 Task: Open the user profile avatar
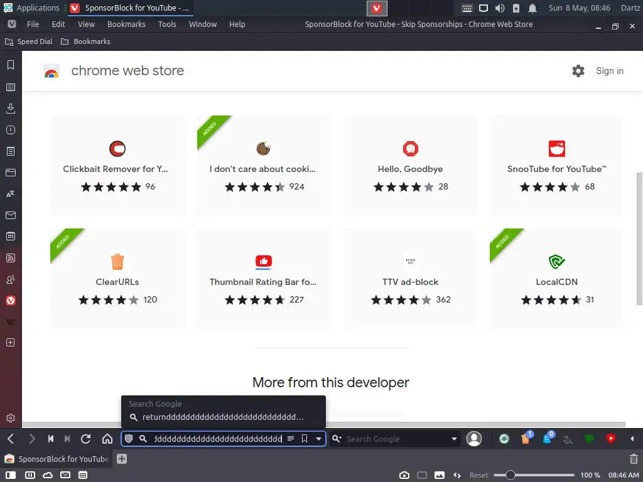pyautogui.click(x=474, y=439)
